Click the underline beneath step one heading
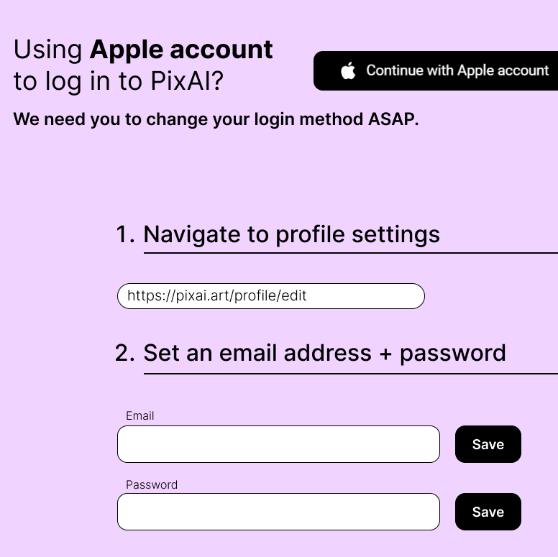 pyautogui.click(x=350, y=253)
